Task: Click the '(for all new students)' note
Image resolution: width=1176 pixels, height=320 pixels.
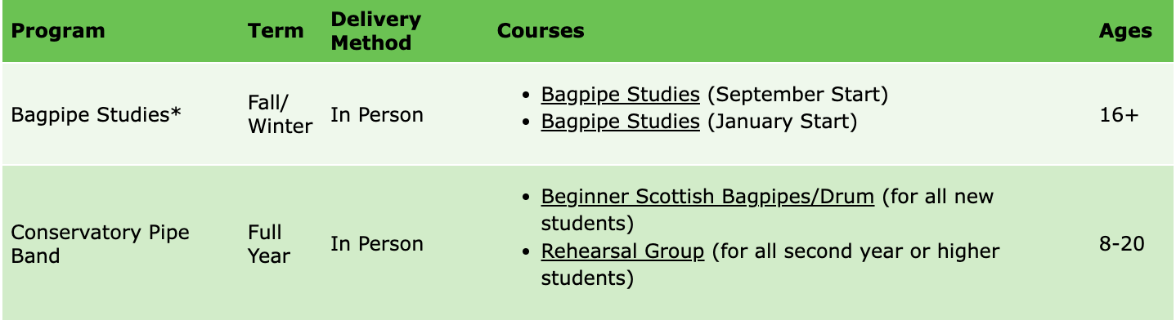Action: (x=772, y=210)
